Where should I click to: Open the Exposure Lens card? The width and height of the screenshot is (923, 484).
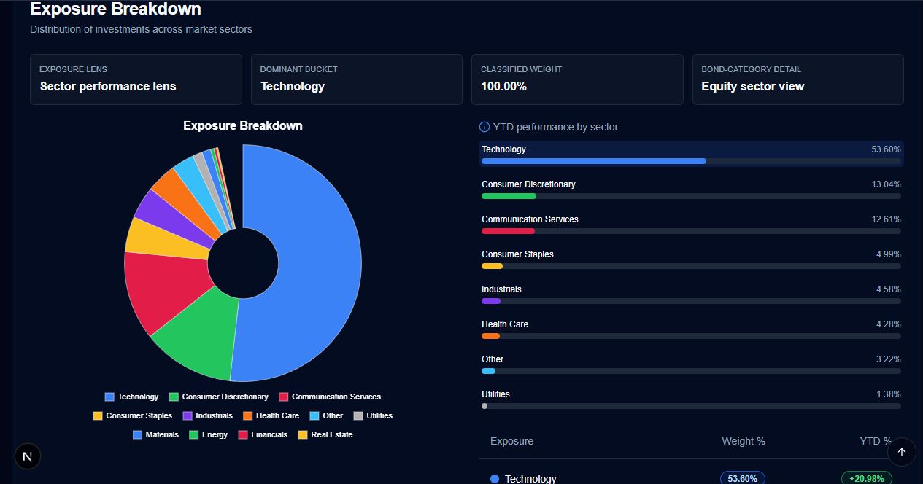[x=136, y=79]
